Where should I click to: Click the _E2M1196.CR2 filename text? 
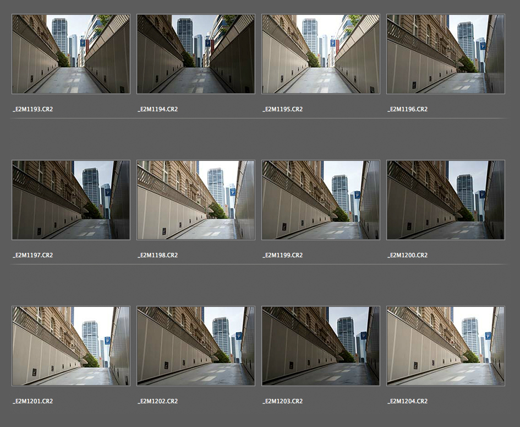[407, 110]
